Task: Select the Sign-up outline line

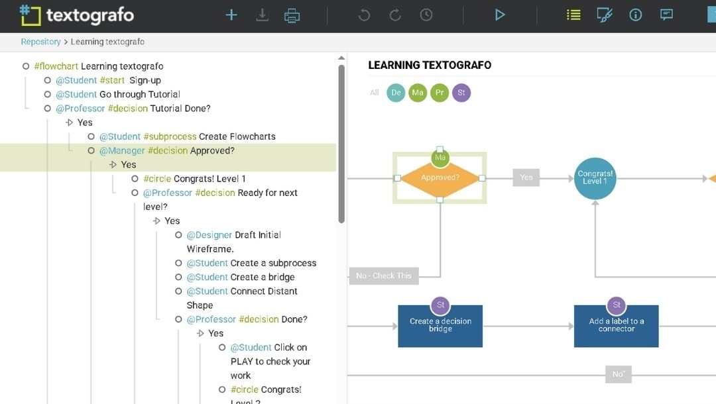Action: pos(108,80)
